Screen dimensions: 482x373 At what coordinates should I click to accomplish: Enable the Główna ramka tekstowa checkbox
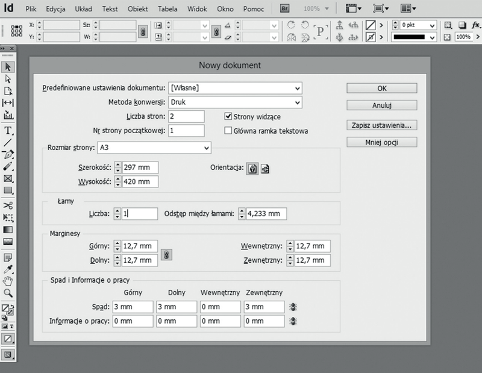point(228,130)
